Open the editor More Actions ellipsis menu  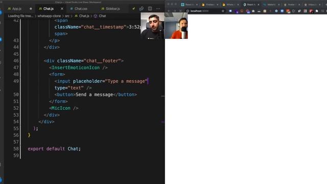(158, 9)
